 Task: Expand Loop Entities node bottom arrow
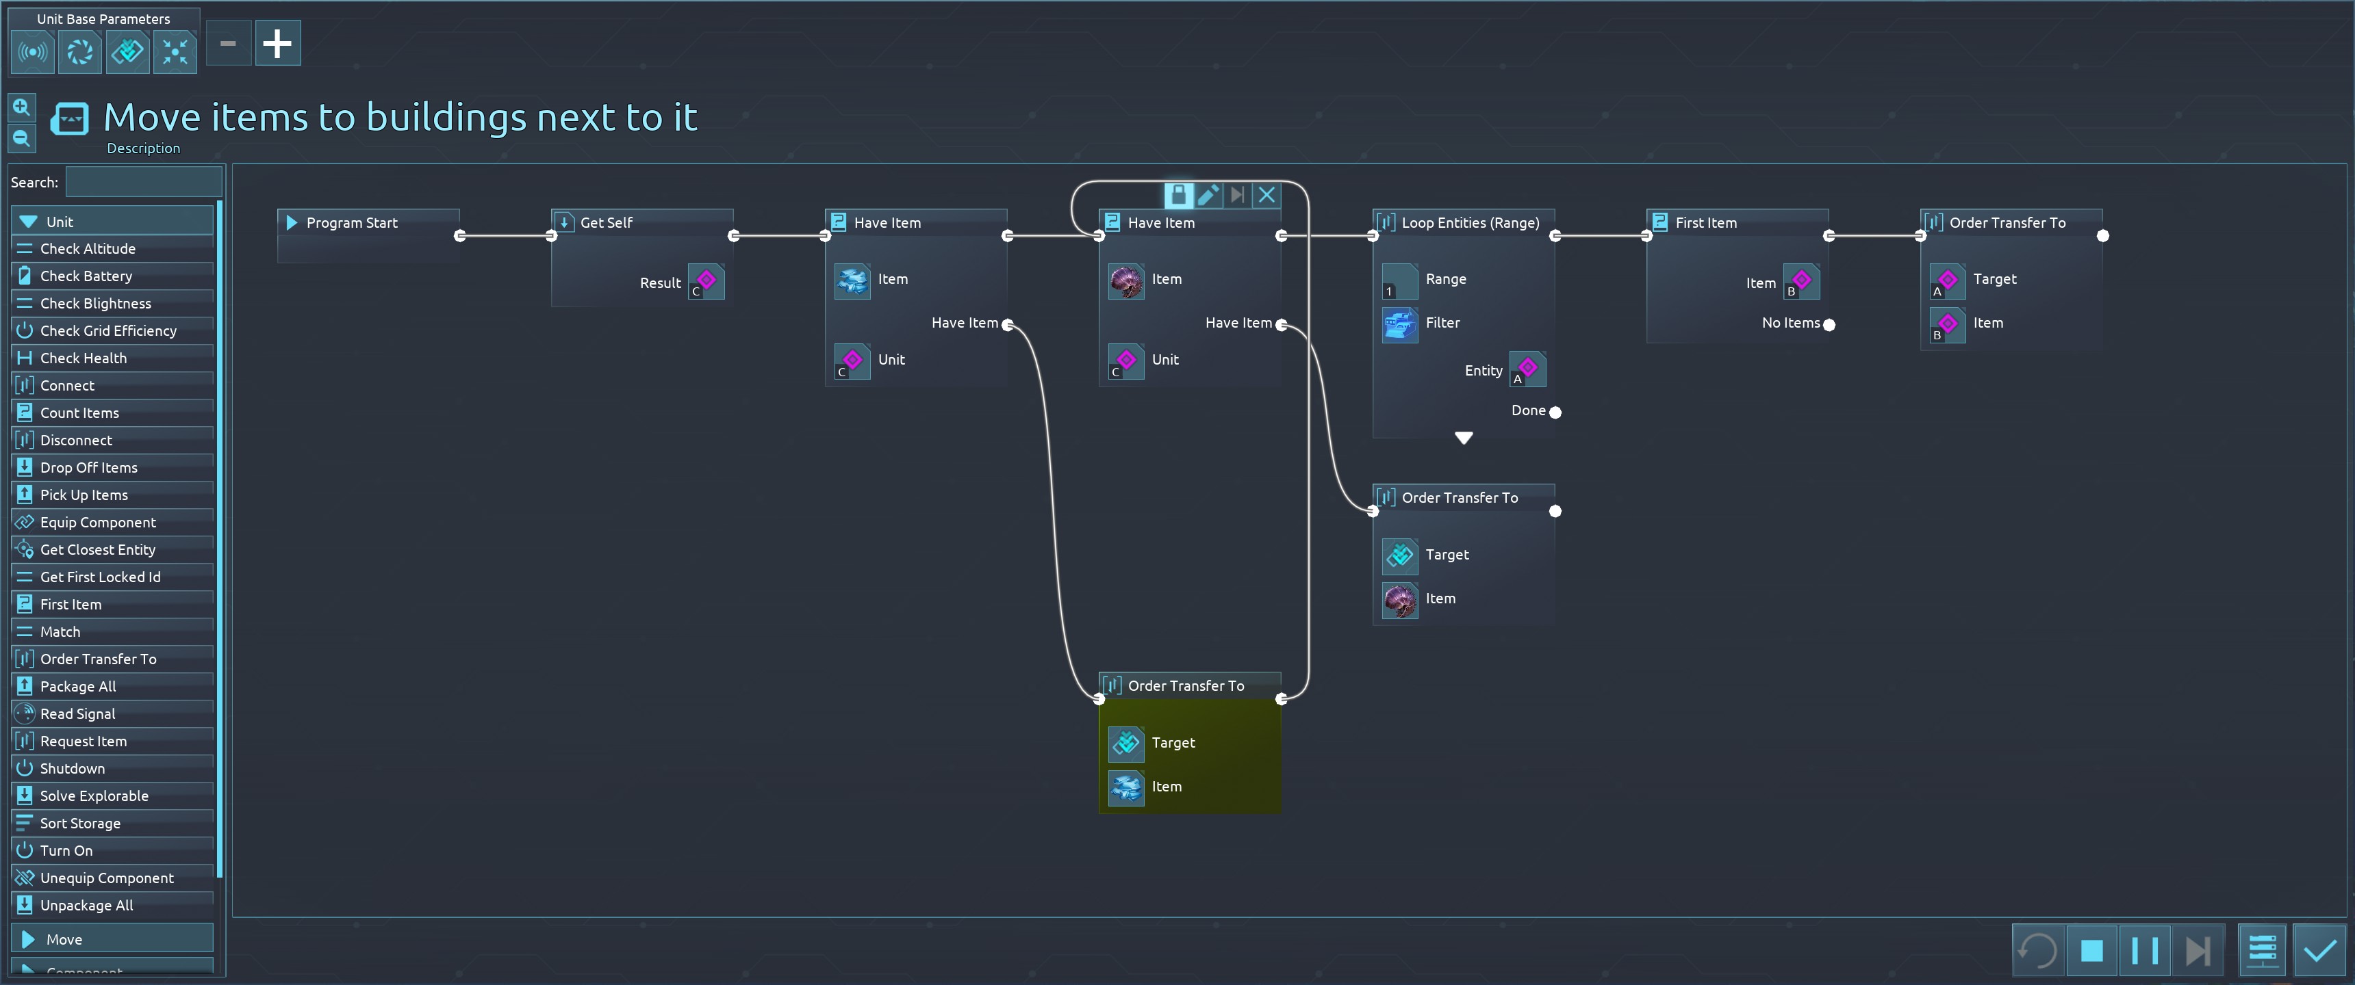tap(1463, 438)
